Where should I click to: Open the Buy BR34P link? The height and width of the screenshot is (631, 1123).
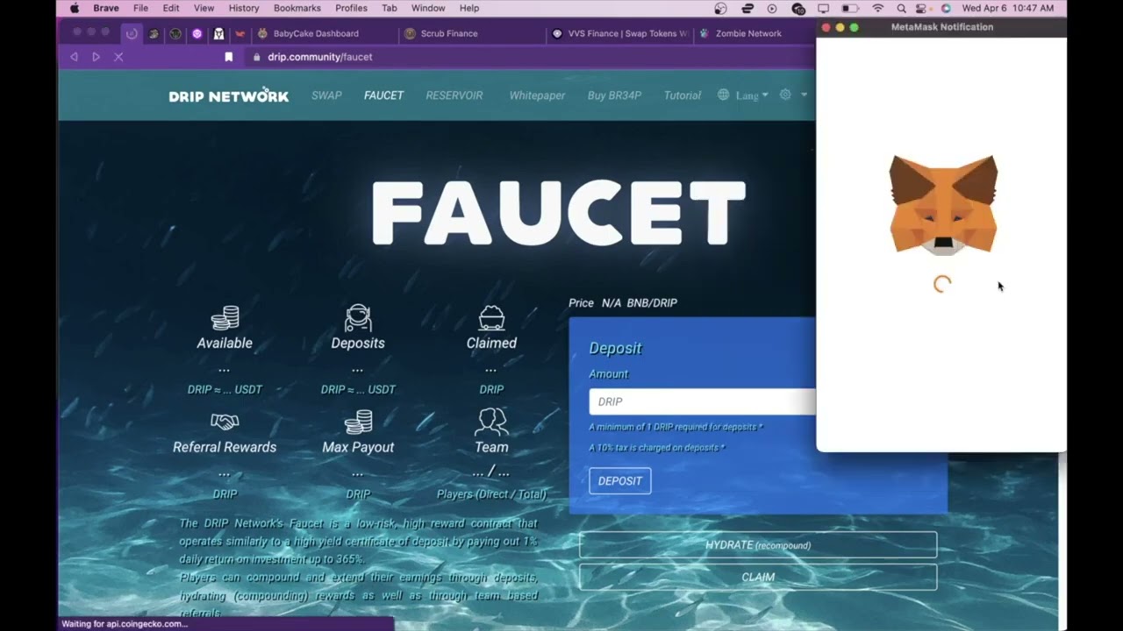coord(614,96)
